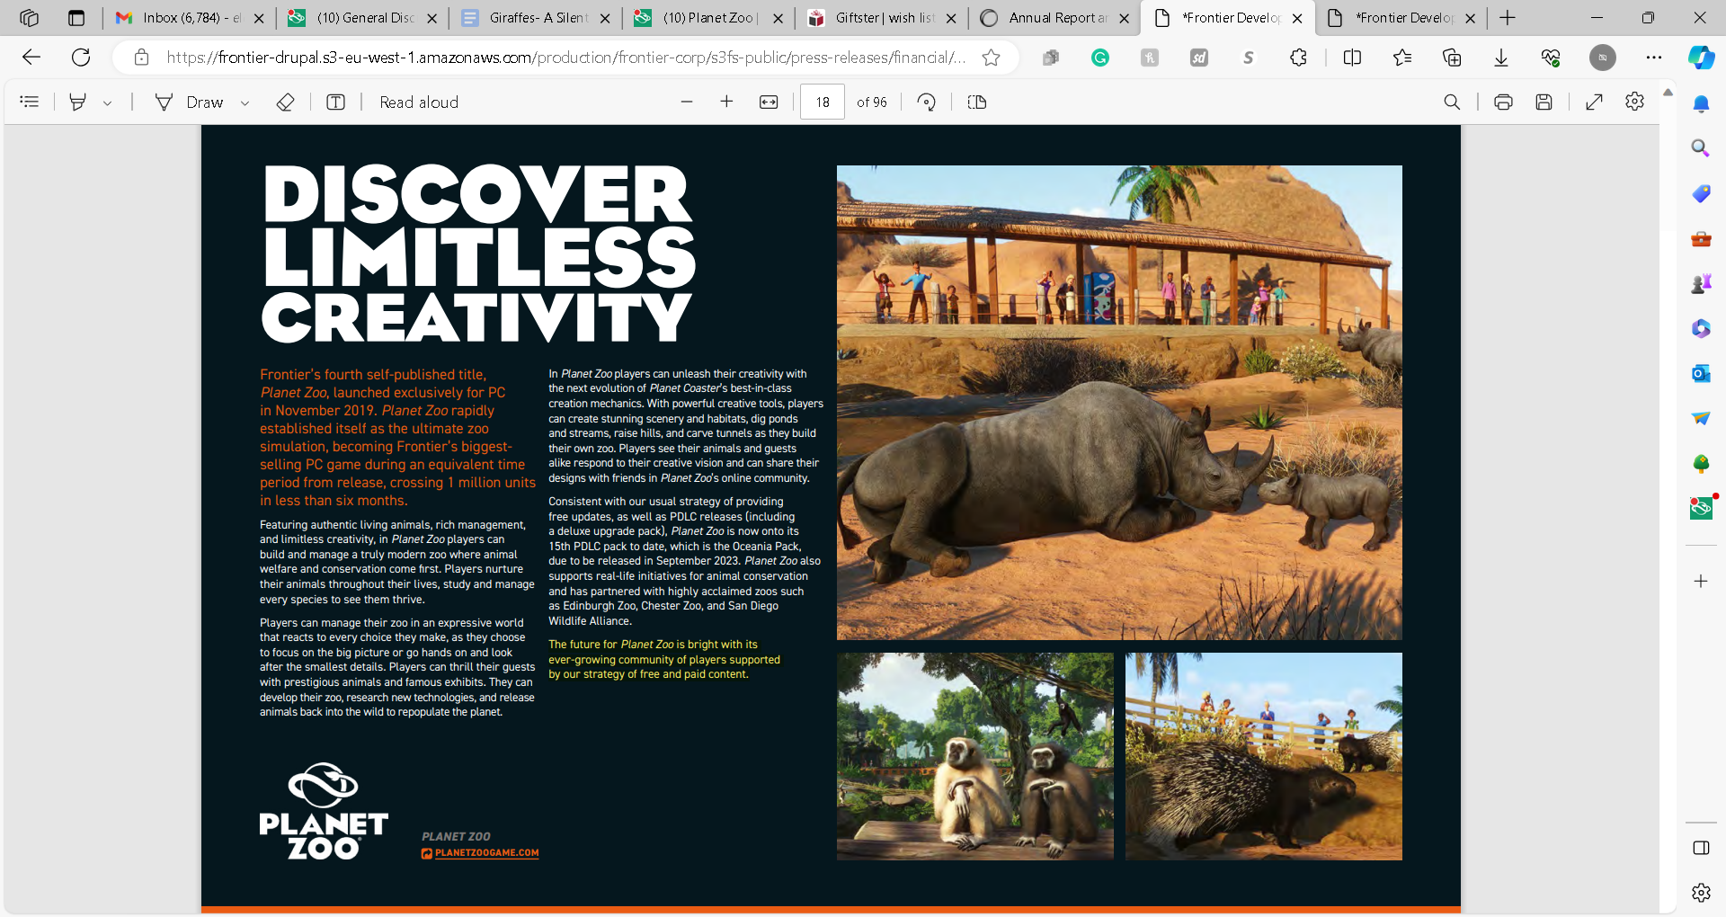Viewport: 1726px width, 917px height.
Task: Open the browser profile avatar
Action: point(1602,58)
